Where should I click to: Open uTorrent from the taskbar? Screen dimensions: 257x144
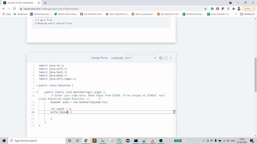pos(119,140)
